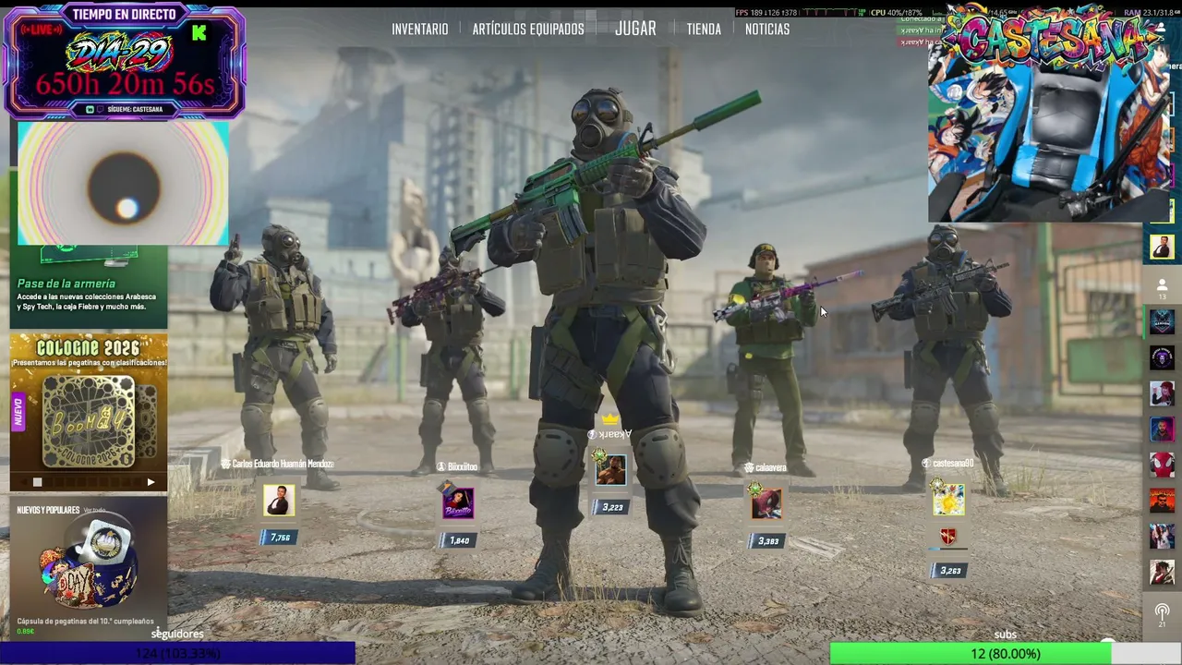The image size is (1182, 665).
Task: Click castesana90's 3,263 rating badge
Action: point(948,571)
